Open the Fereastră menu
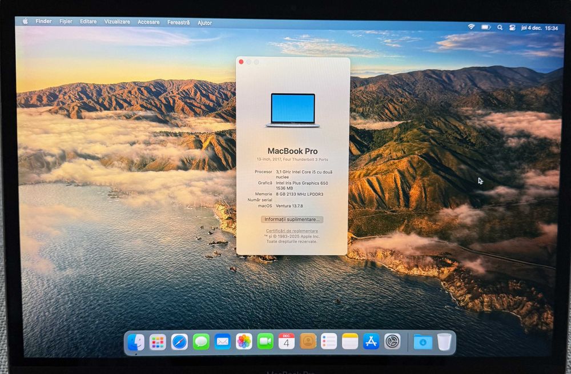Image resolution: width=571 pixels, height=374 pixels. [x=178, y=23]
